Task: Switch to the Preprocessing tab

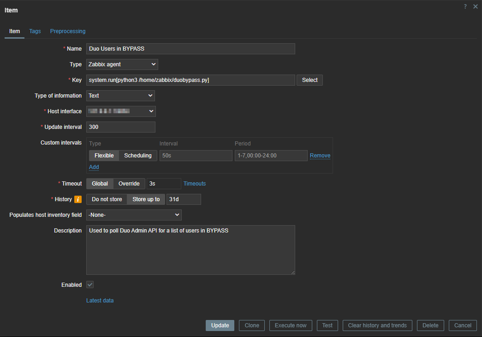Action: (x=68, y=31)
